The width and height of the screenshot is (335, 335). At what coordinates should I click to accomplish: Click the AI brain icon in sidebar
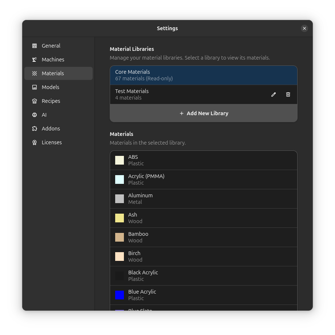click(x=35, y=115)
